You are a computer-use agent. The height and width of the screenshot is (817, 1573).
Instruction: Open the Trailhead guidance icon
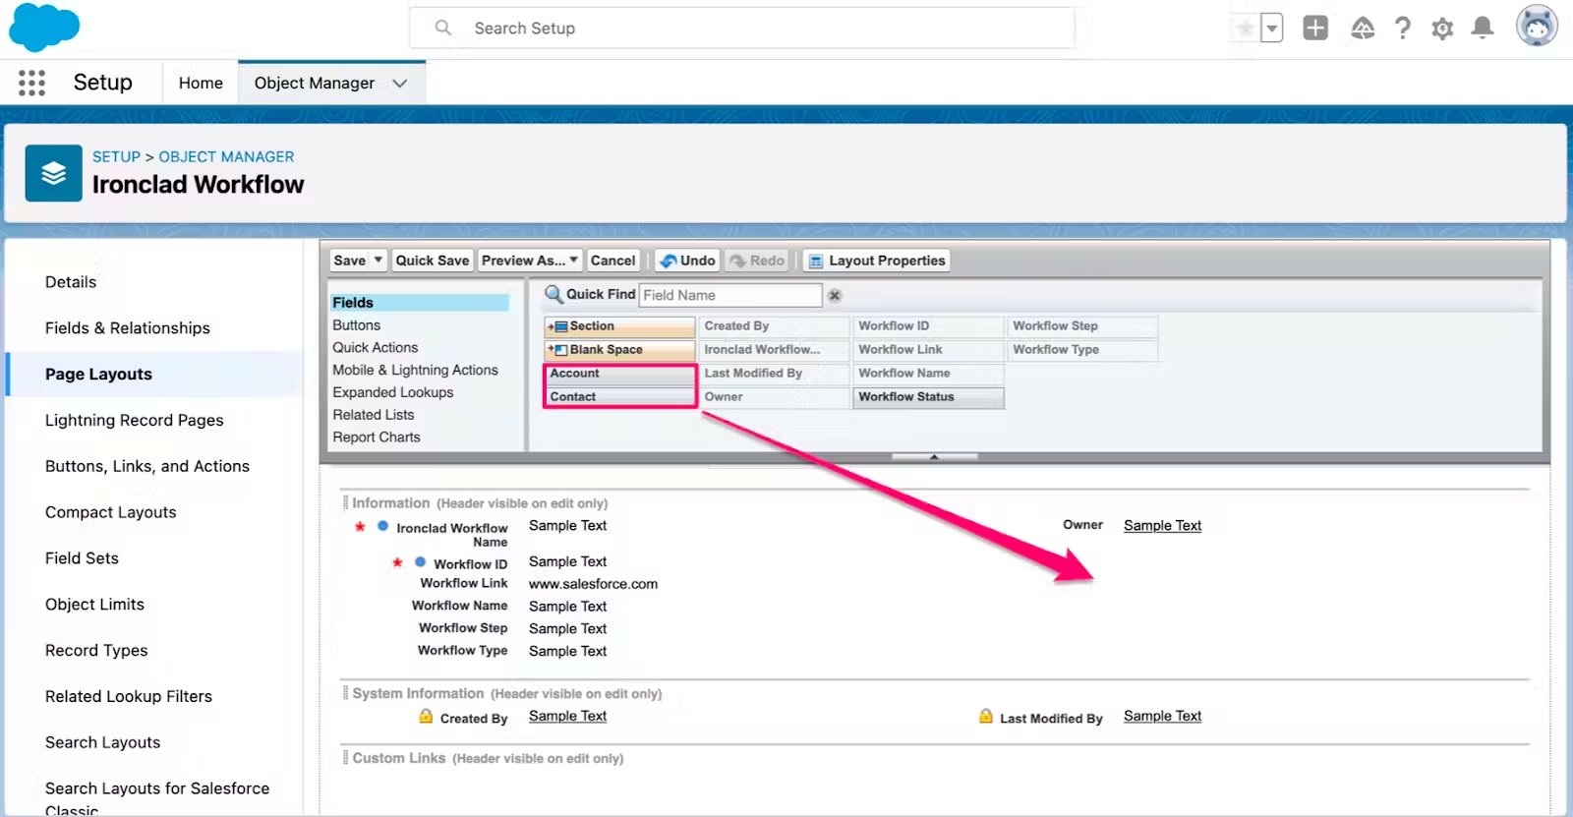[x=1363, y=29]
